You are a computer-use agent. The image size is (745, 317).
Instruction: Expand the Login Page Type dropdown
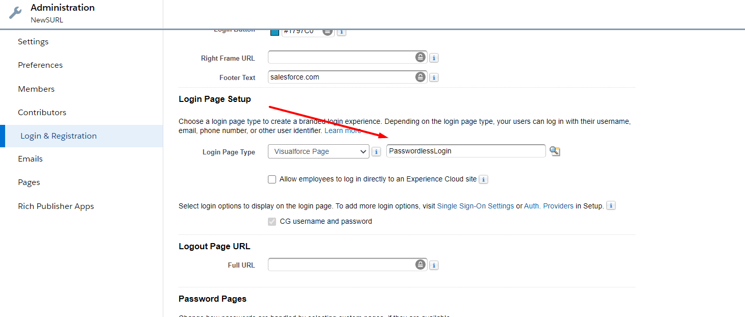pos(318,151)
